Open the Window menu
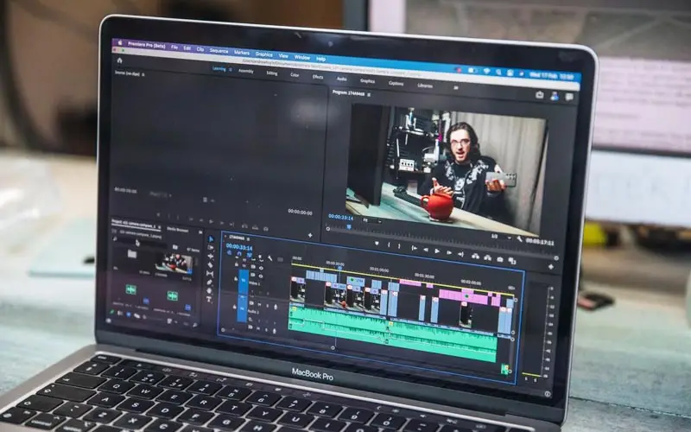Screen dimensions: 691x432 click(x=301, y=57)
